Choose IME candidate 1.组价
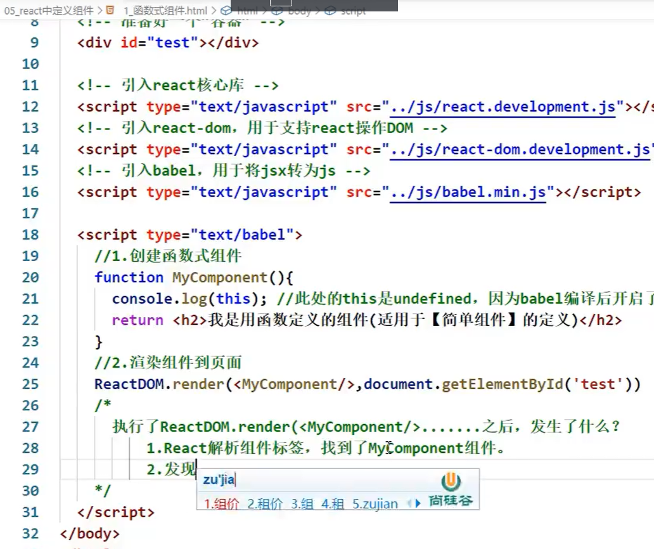Viewport: 654px width, 549px height. point(221,504)
